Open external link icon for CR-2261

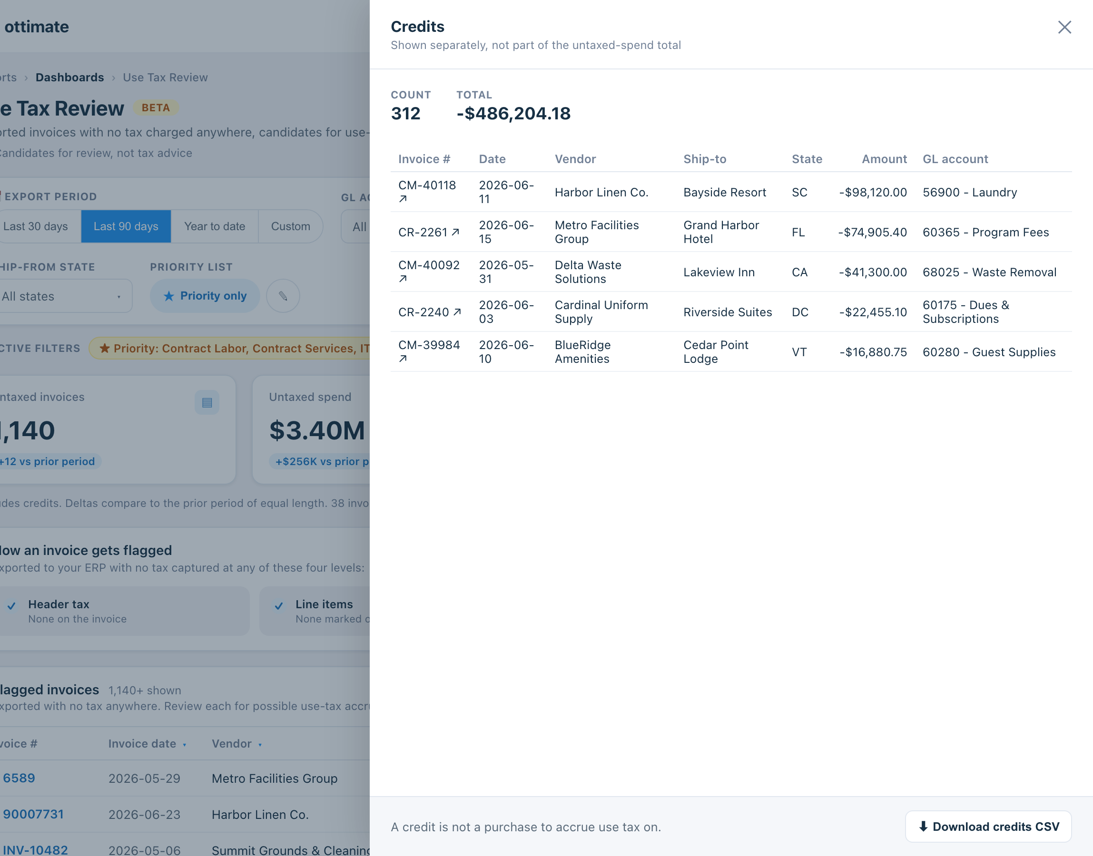click(x=455, y=232)
